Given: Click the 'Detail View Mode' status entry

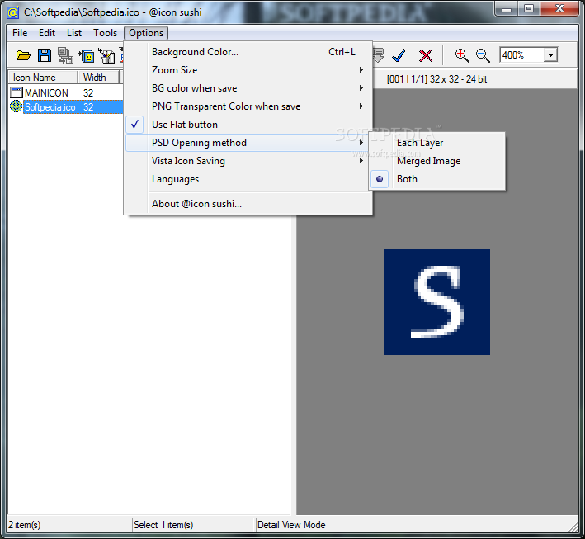Looking at the screenshot, I should (x=416, y=525).
